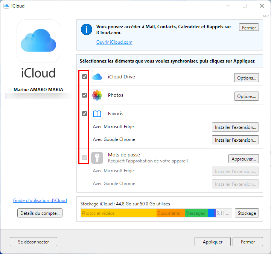
Task: Click the Appliquer button
Action: (213, 242)
